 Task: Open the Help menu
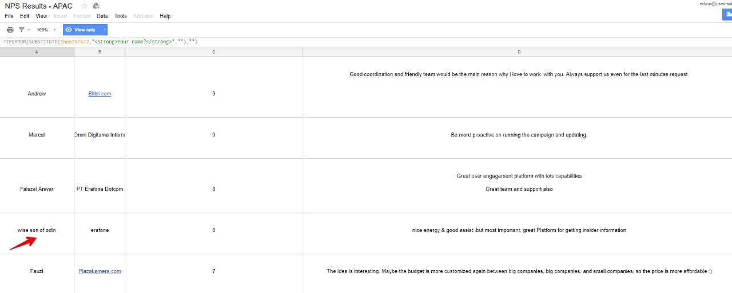165,16
